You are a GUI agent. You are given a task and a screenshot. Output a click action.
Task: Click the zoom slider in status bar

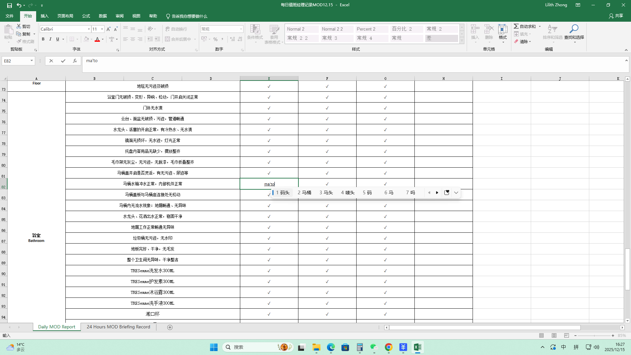point(594,336)
